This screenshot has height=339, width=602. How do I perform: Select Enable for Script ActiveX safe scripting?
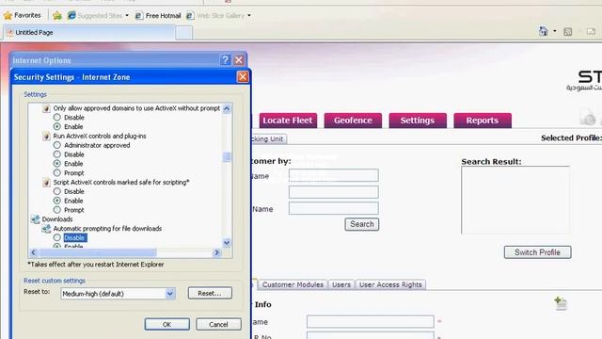click(57, 201)
